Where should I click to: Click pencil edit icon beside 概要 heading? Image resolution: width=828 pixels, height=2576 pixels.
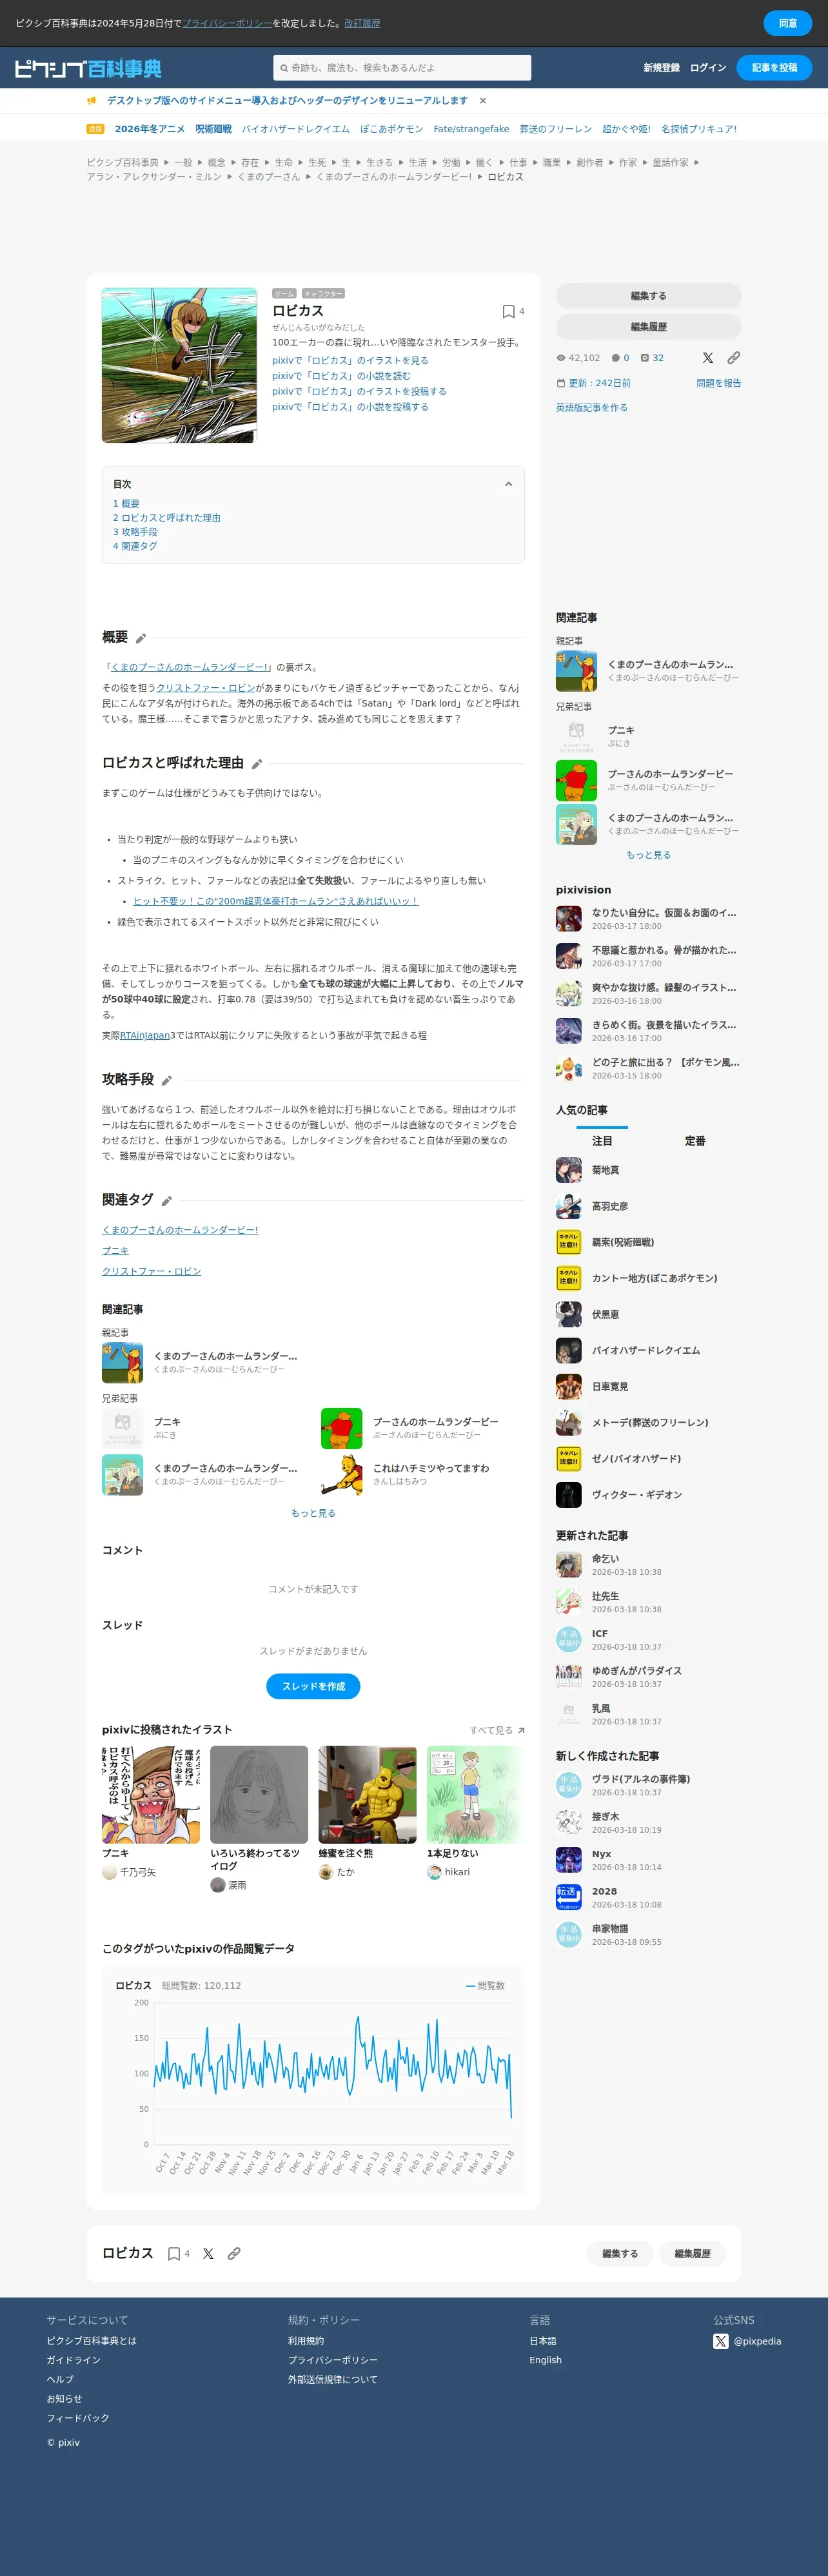coord(141,639)
